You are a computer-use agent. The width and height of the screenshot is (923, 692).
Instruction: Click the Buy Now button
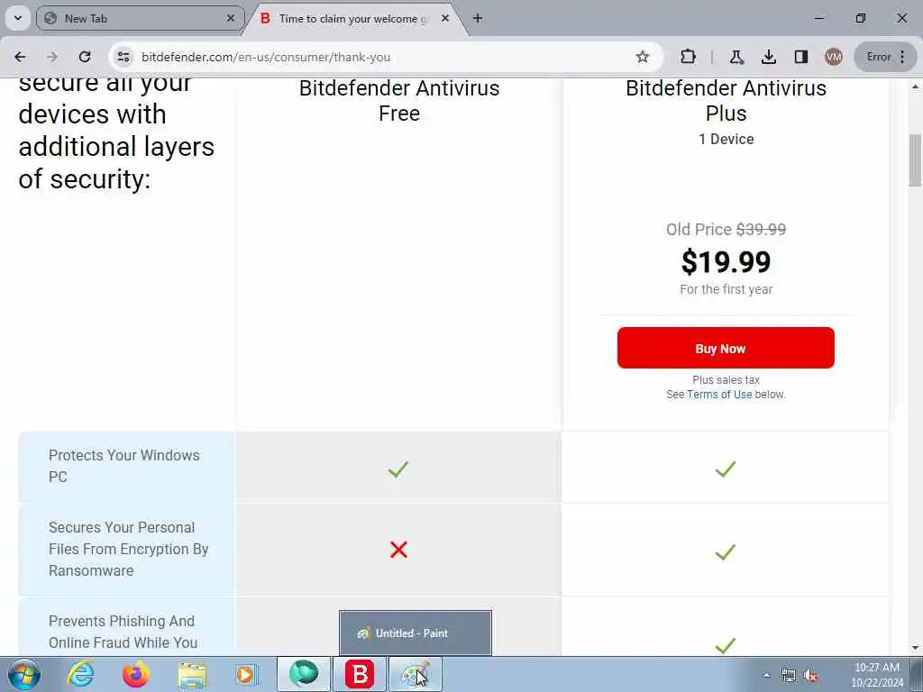(x=726, y=348)
